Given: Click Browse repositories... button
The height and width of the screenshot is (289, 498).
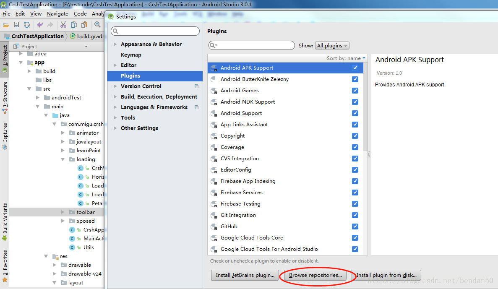Looking at the screenshot, I should coord(315,275).
